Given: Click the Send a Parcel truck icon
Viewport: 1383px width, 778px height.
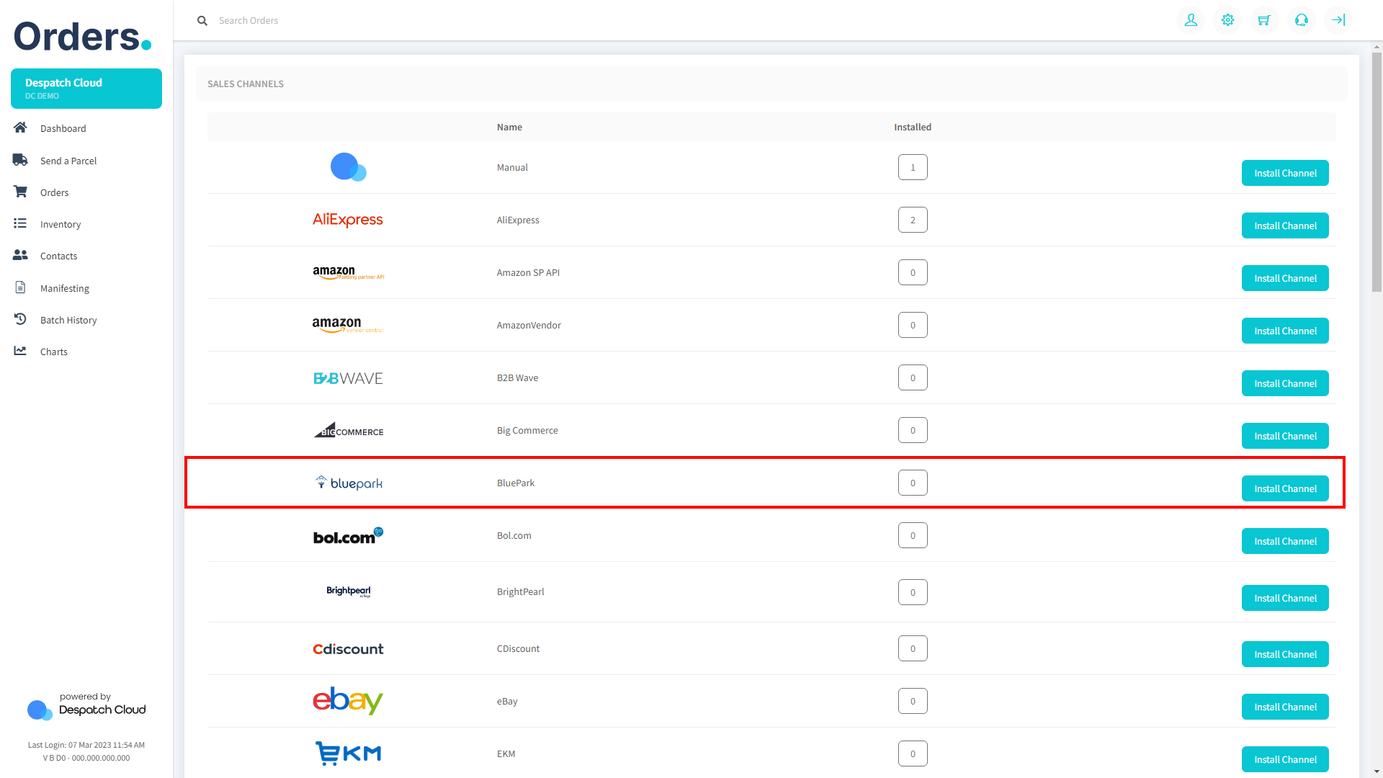Looking at the screenshot, I should (x=20, y=160).
